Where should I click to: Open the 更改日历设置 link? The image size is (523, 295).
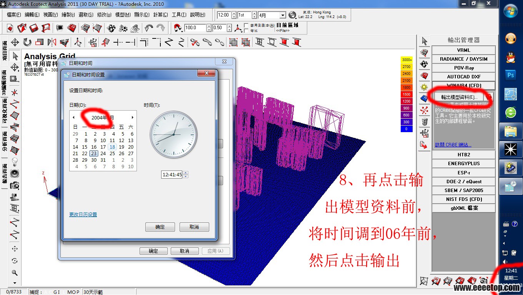(83, 215)
